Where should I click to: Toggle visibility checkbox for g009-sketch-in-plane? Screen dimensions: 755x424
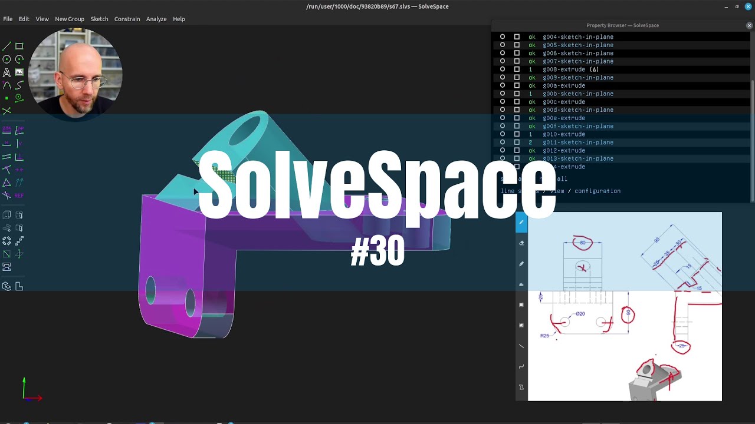[x=517, y=77]
